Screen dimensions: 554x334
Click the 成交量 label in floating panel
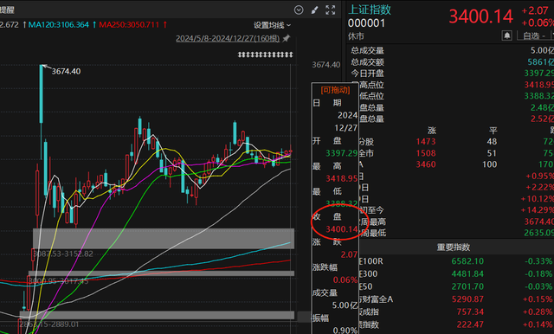point(325,292)
